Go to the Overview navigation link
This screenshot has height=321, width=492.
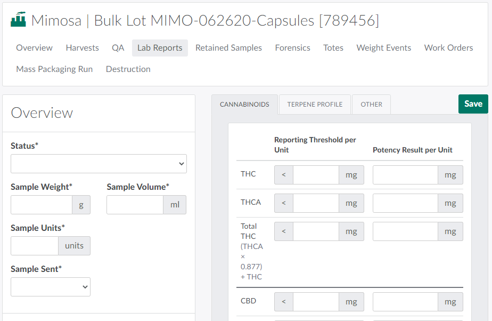click(x=34, y=48)
